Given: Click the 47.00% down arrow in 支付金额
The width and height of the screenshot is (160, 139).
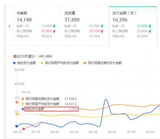Looking at the screenshot, I should tap(150, 26).
